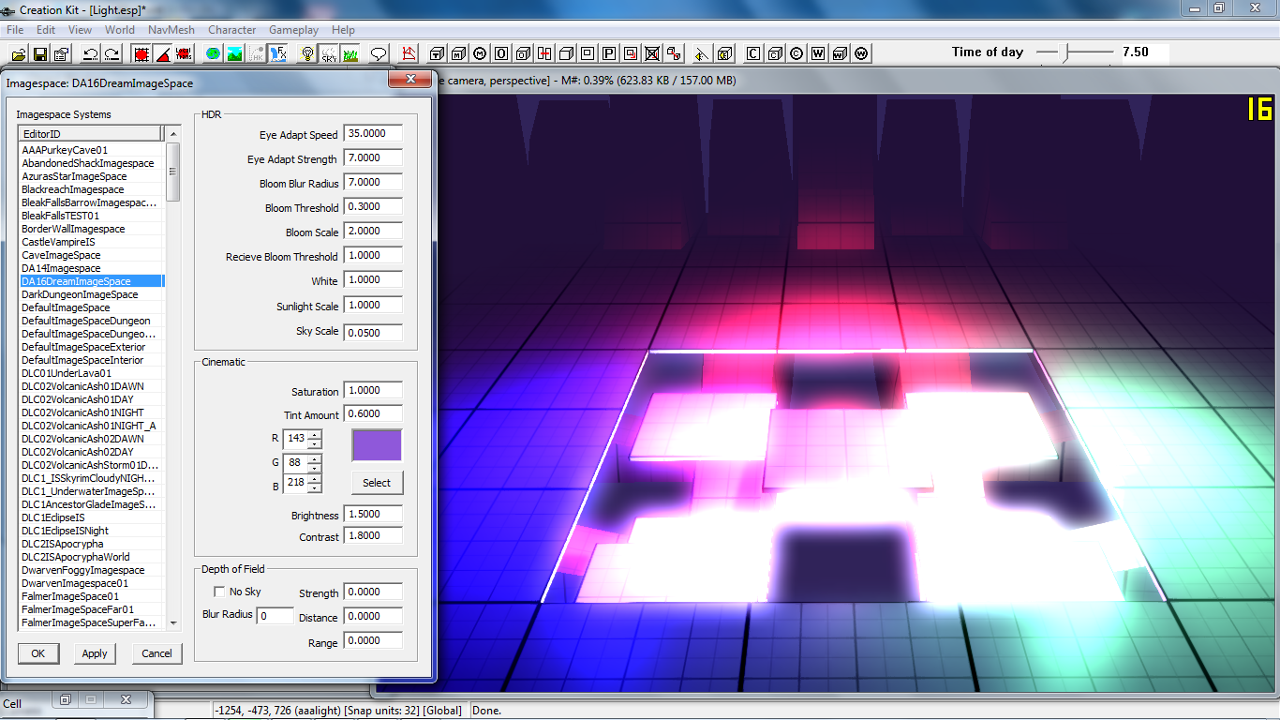The height and width of the screenshot is (720, 1280).
Task: Toggle the Fx waterfall toolbar icon
Action: click(278, 53)
